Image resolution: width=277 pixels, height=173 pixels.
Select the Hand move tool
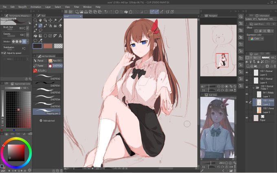tap(40, 20)
